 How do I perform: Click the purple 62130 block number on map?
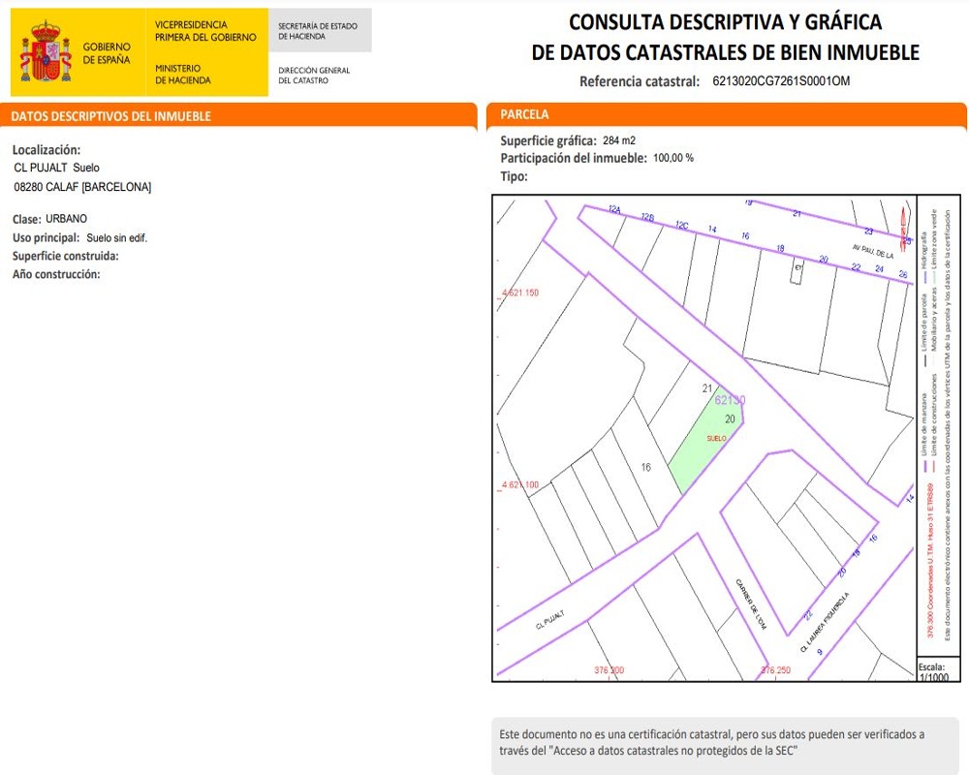coord(730,400)
